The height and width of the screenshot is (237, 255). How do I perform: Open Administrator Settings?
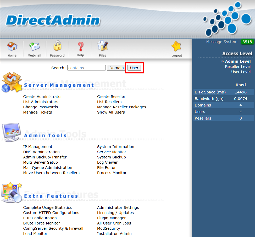click(x=118, y=208)
